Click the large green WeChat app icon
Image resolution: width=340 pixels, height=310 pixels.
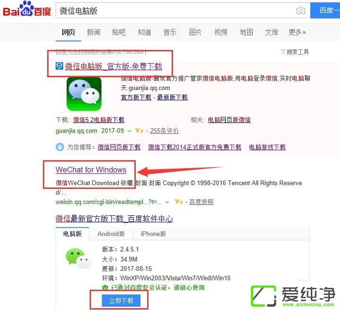click(84, 94)
